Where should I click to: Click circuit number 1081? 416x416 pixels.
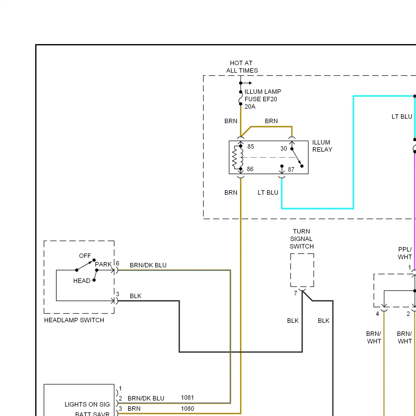(x=187, y=398)
